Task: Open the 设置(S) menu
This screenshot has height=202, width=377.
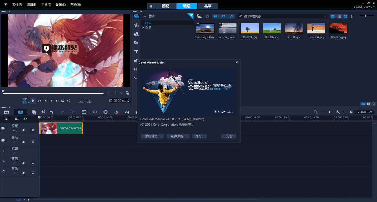Action: (61, 5)
